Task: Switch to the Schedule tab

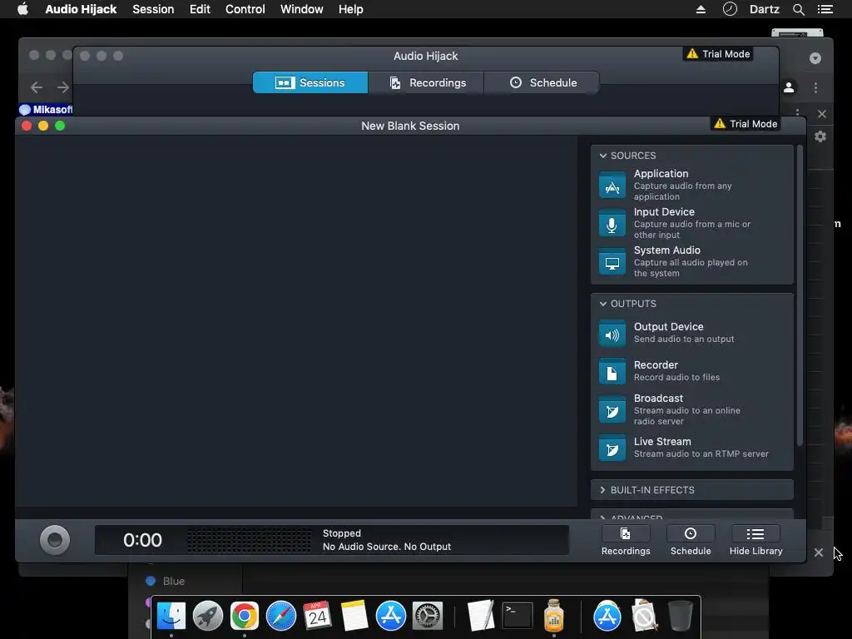Action: [x=542, y=82]
